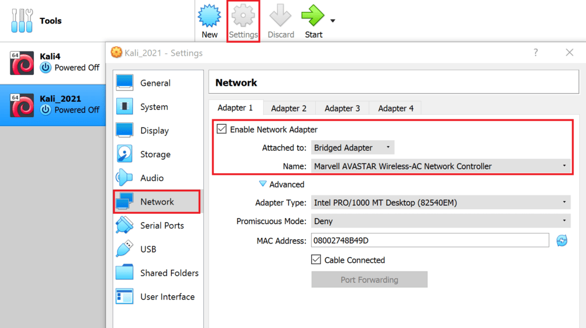Click the Tools label text
The image size is (586, 328).
50,21
